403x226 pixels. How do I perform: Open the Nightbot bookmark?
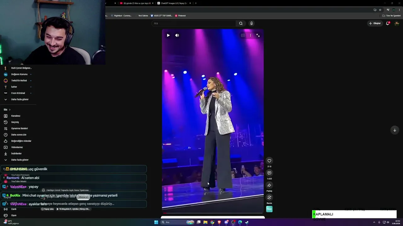[121, 16]
